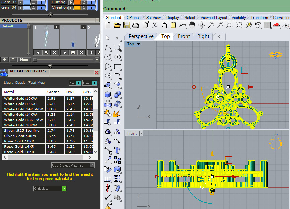The width and height of the screenshot is (290, 209).
Task: Open the Top viewport dropdown menu
Action: pos(138,44)
